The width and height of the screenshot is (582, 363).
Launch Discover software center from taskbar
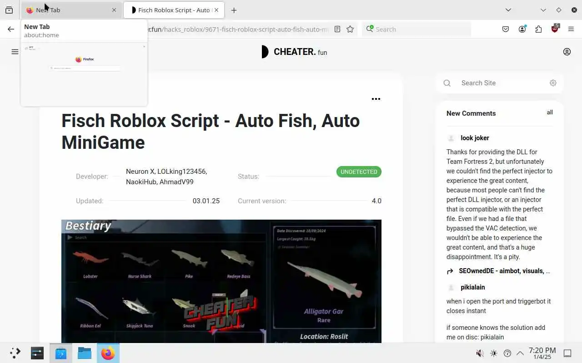(x=61, y=353)
